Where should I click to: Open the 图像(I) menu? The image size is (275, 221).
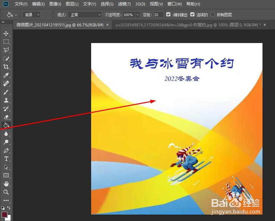(x=55, y=4)
